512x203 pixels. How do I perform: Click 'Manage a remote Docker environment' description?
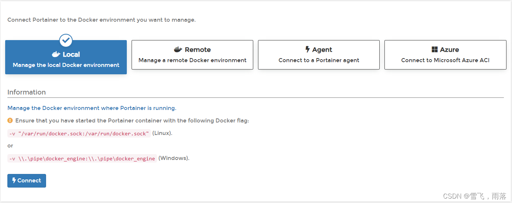pos(192,60)
